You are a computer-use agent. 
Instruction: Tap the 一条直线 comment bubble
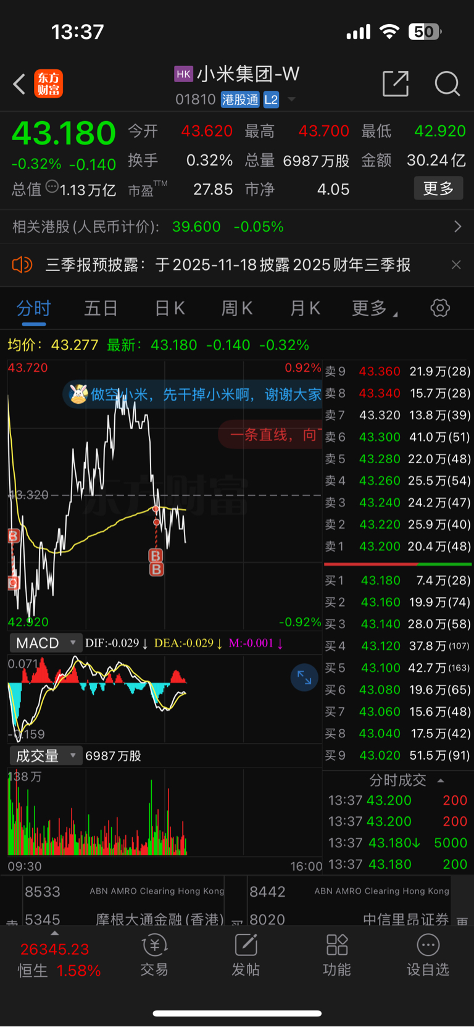coord(271,435)
